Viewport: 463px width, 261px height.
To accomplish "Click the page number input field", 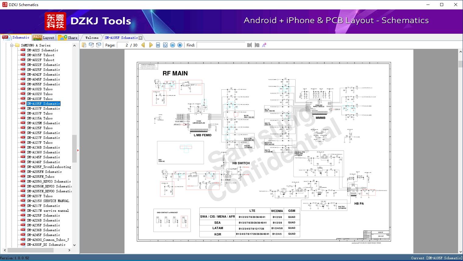I will (x=123, y=45).
